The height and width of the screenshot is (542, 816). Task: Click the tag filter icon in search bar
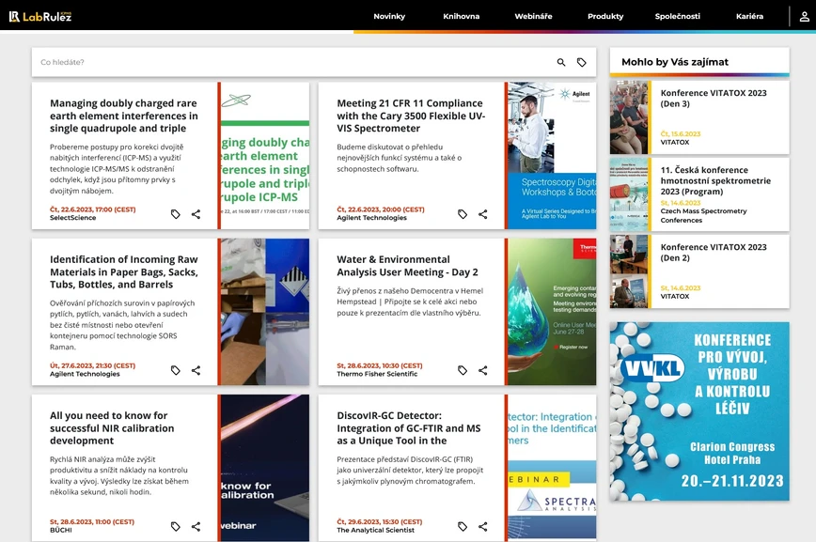[581, 62]
